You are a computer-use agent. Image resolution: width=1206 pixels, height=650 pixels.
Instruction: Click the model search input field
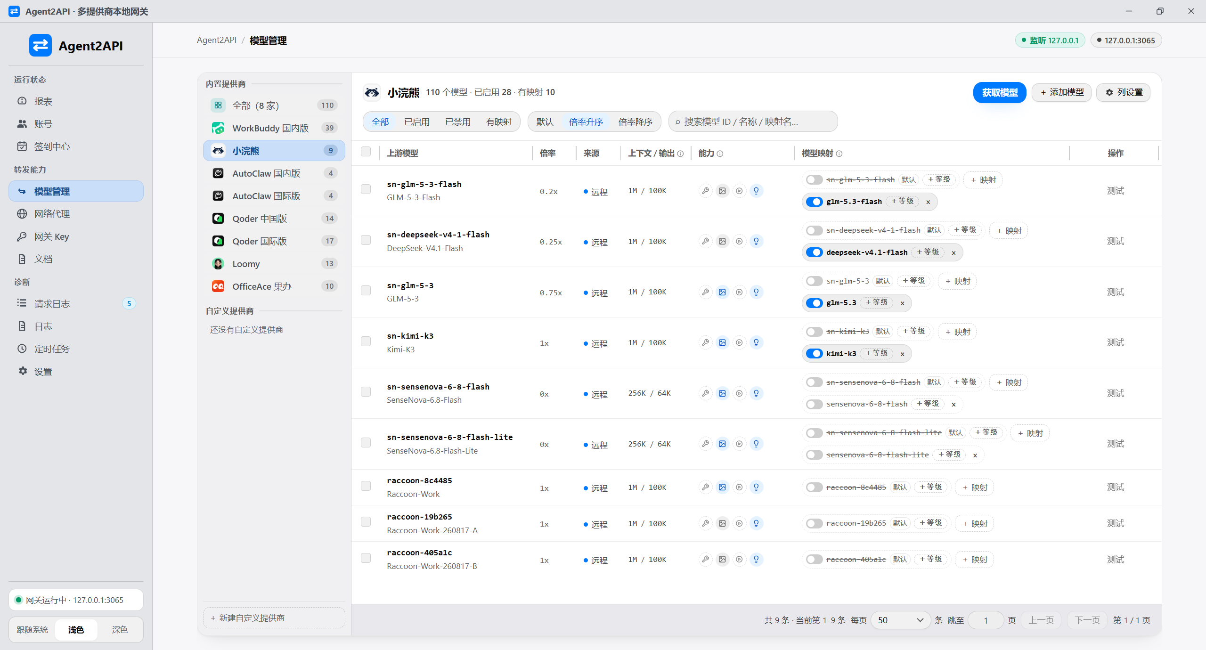tap(753, 122)
